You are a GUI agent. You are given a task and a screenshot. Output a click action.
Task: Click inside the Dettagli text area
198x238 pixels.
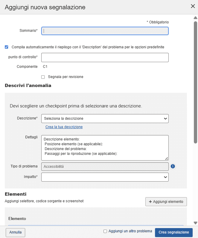pos(105,147)
